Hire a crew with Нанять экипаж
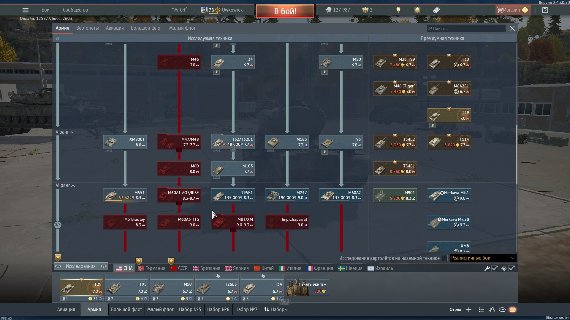This screenshot has height=320, width=570. click(x=307, y=287)
